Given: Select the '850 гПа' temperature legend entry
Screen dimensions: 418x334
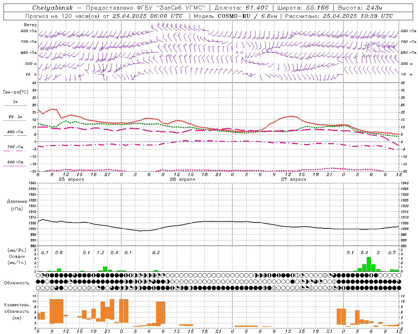Looking at the screenshot, I should tap(15, 133).
